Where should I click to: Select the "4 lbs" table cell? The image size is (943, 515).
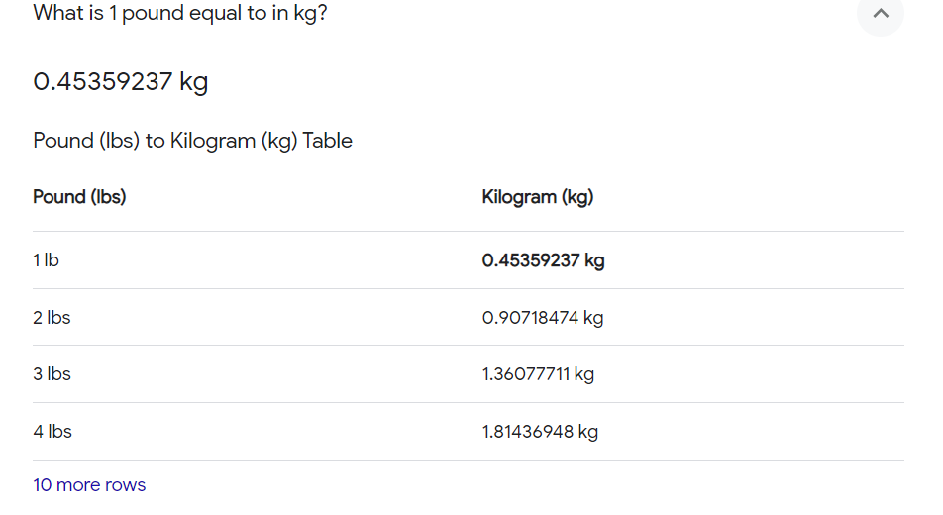coord(52,432)
